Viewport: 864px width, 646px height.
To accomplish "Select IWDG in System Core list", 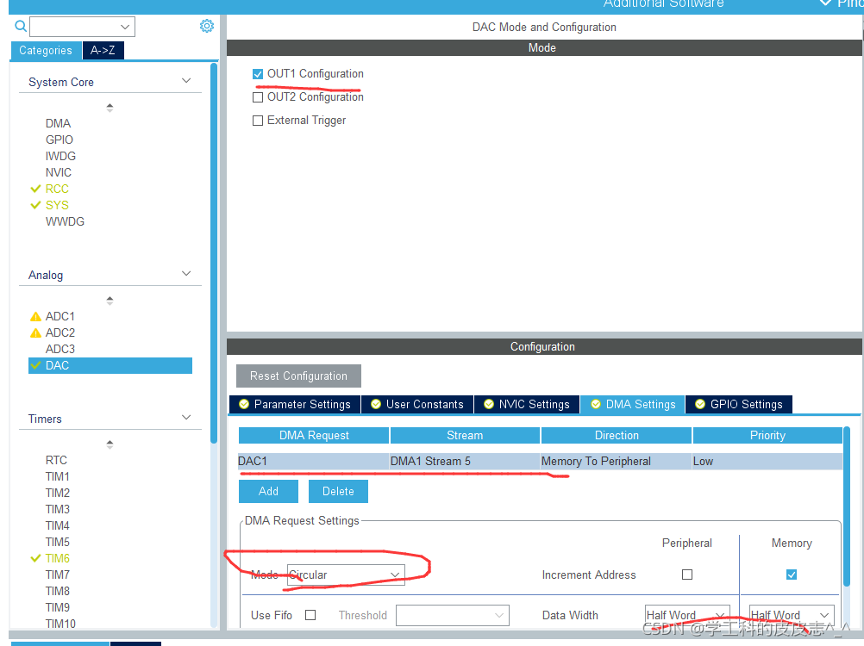I will click(x=60, y=156).
